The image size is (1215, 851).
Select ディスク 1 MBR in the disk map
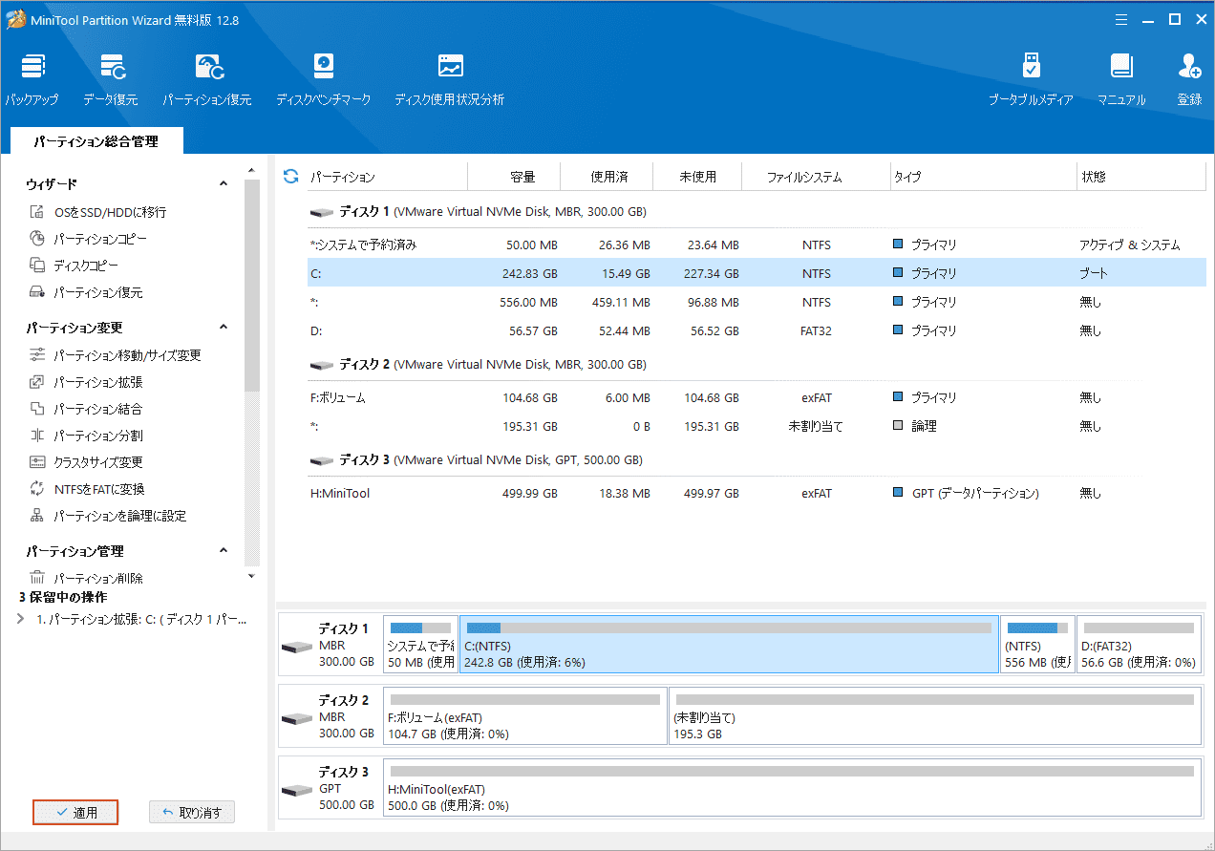[330, 645]
